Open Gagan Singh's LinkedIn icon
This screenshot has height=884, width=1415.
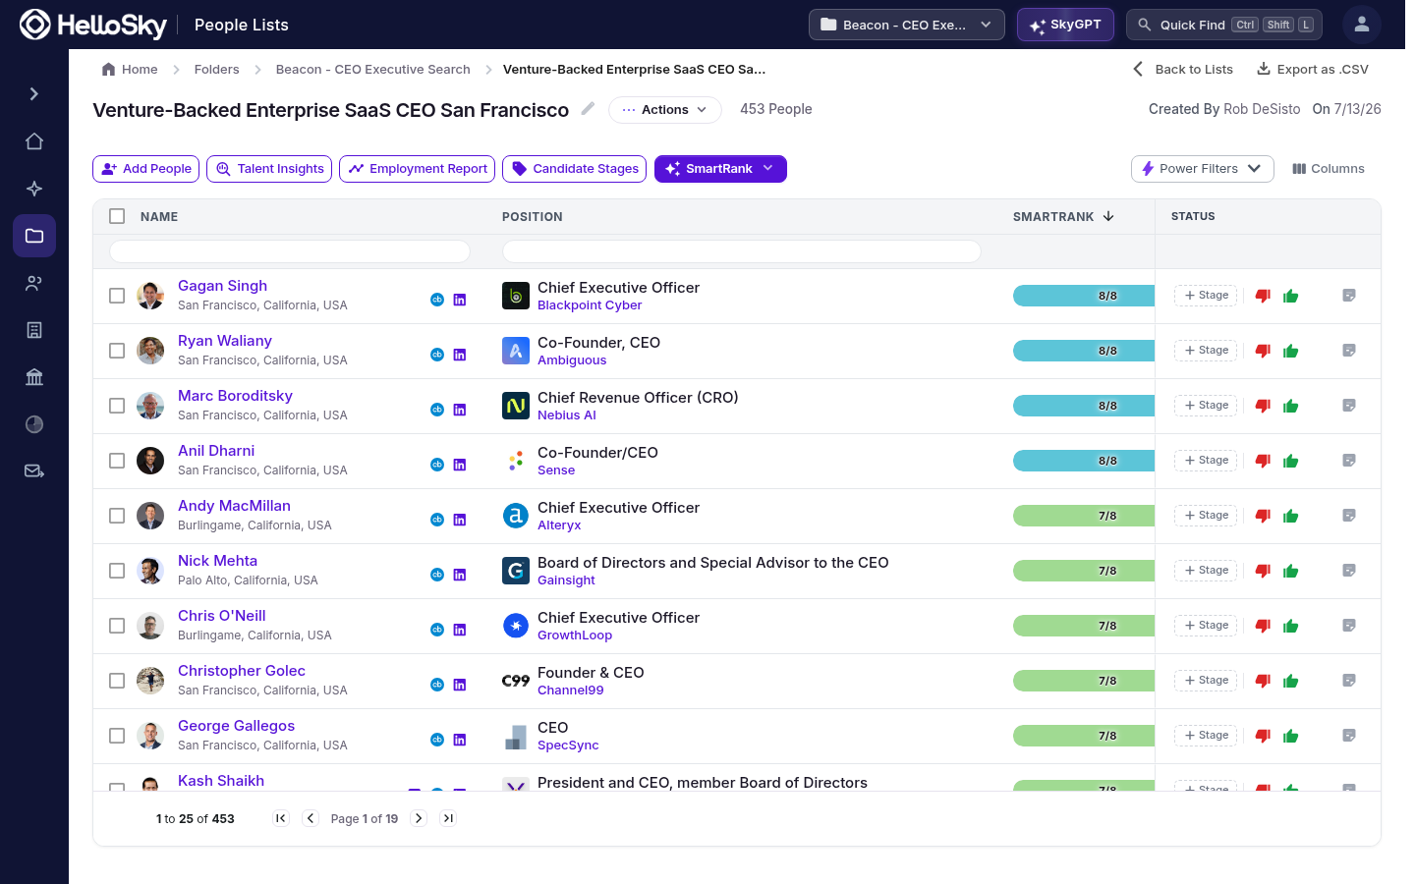460,300
